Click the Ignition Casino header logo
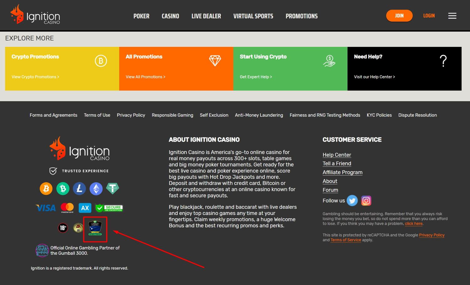Image resolution: width=470 pixels, height=285 pixels. point(35,15)
